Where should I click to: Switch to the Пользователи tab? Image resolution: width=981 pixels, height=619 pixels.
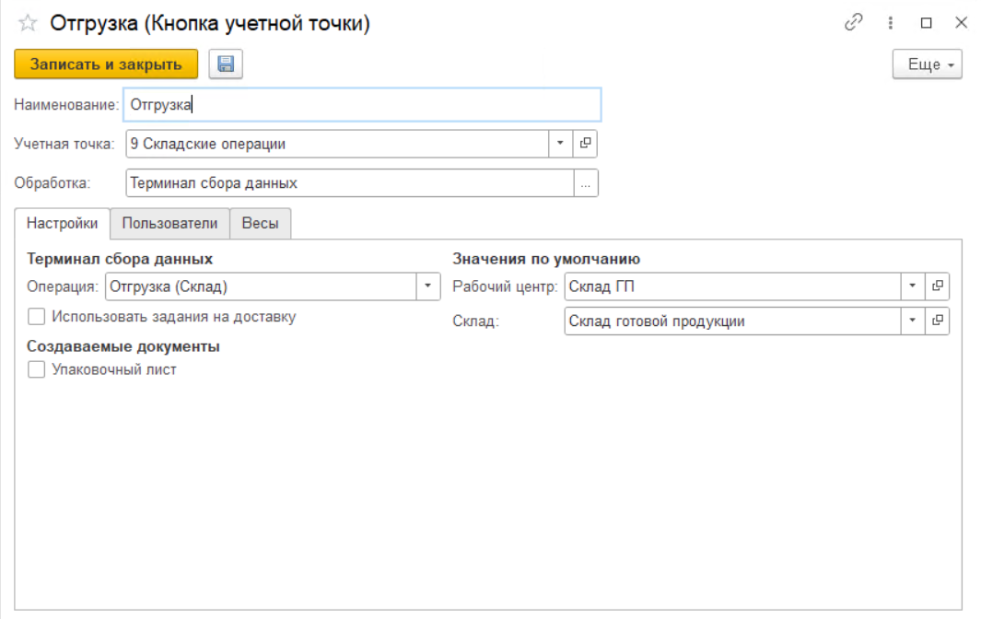coord(169,223)
